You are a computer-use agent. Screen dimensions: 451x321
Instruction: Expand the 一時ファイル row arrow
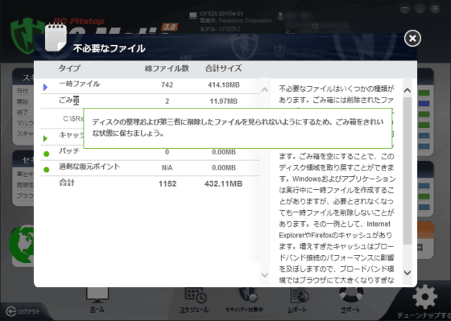tap(45, 87)
